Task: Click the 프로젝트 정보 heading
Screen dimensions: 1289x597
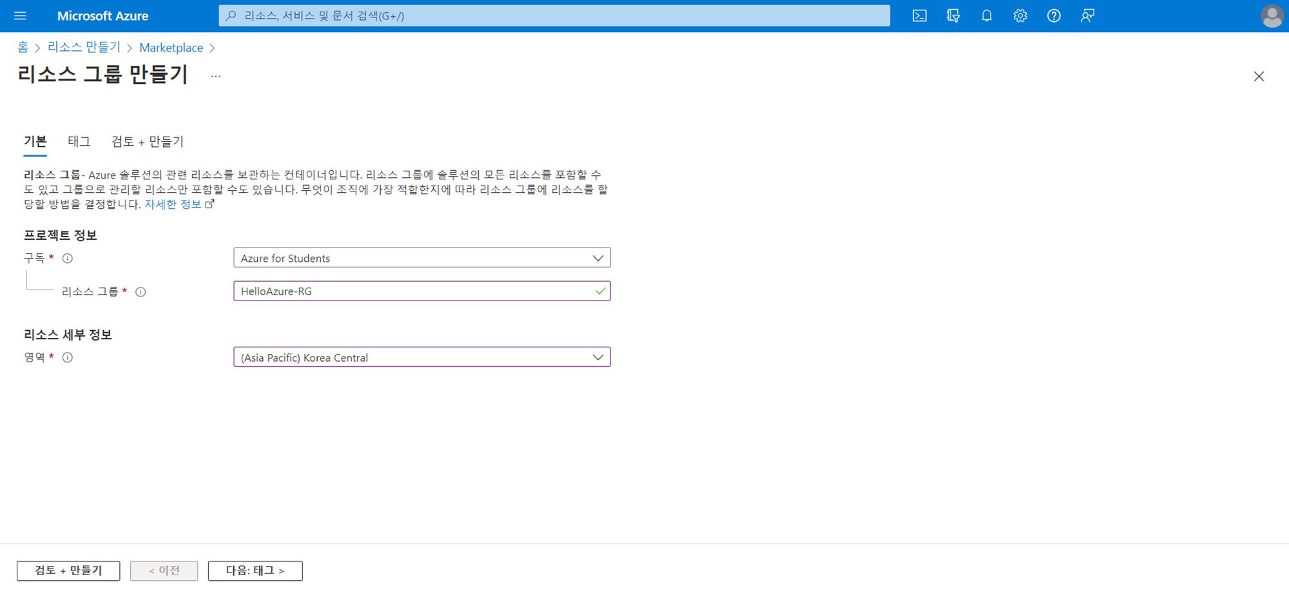Action: tap(61, 235)
